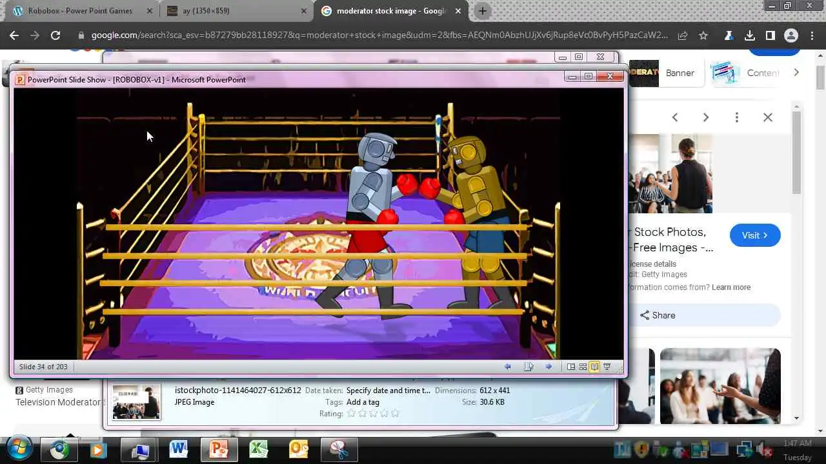Click 'Specify date and time taken' field
Image resolution: width=826 pixels, height=464 pixels.
pyautogui.click(x=388, y=391)
